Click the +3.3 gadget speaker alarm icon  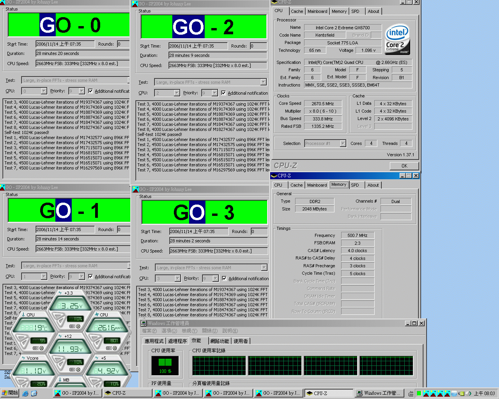click(x=72, y=326)
